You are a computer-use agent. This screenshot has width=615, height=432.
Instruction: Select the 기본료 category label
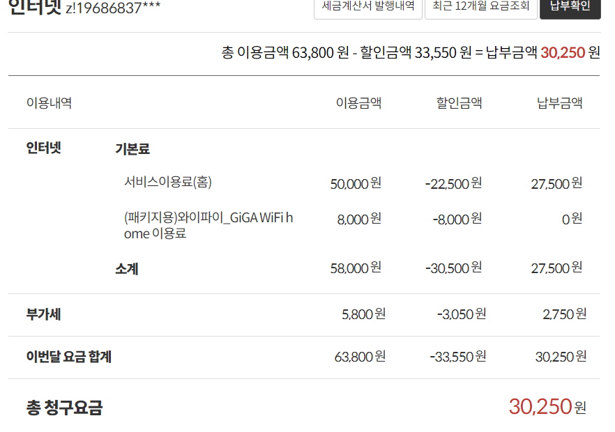[x=132, y=148]
